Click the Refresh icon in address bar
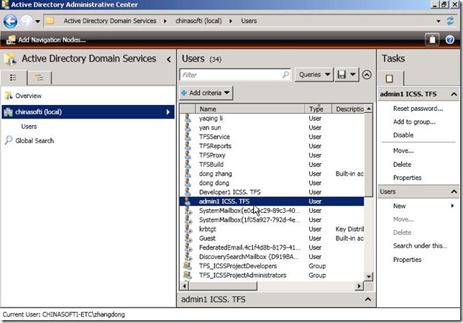This screenshot has height=323, width=463. coord(450,21)
